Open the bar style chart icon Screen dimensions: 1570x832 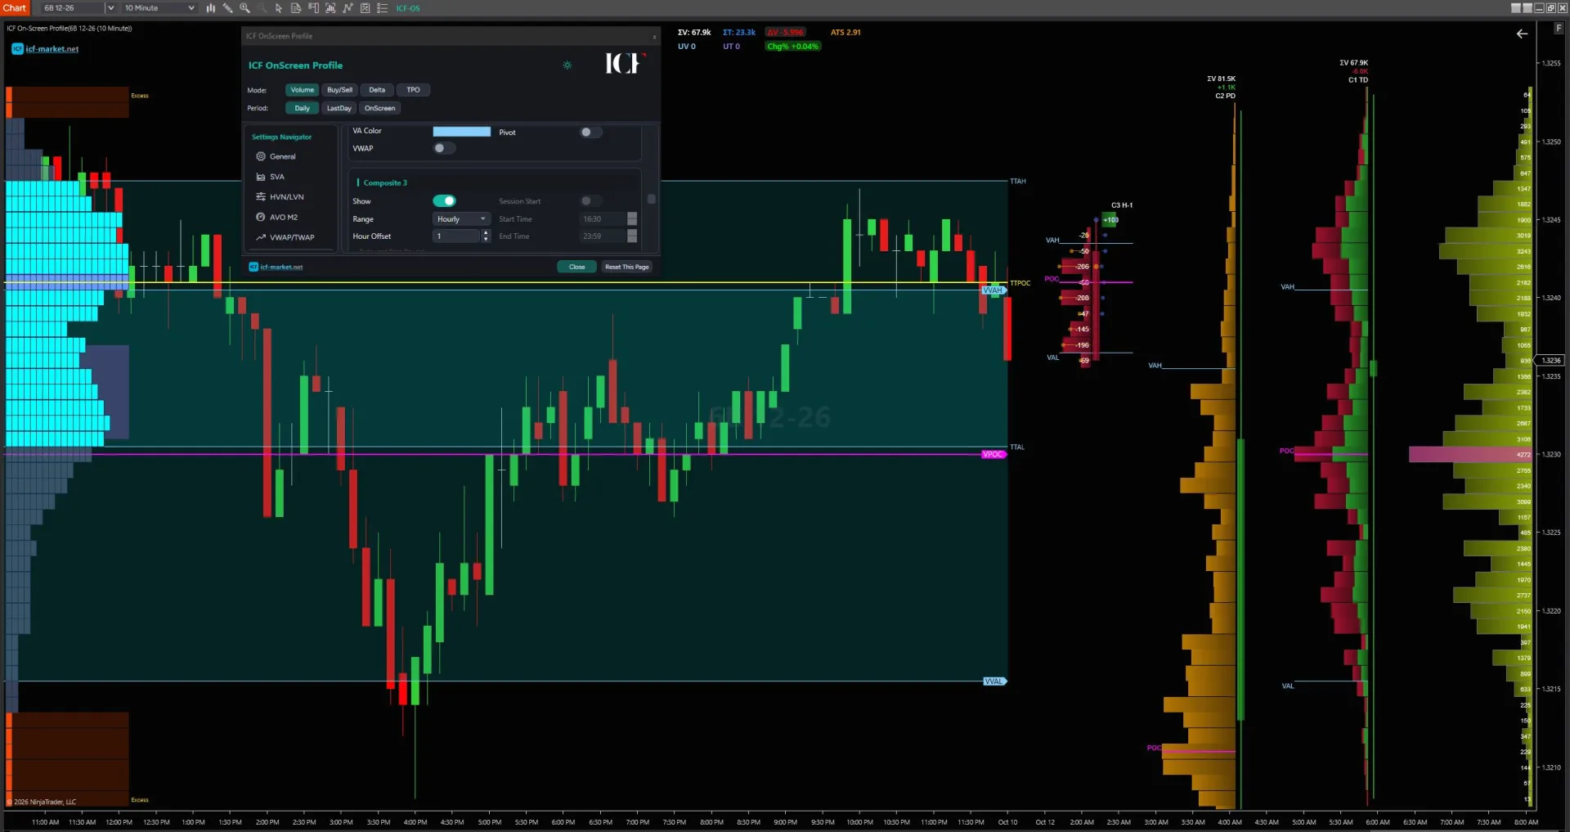(210, 8)
